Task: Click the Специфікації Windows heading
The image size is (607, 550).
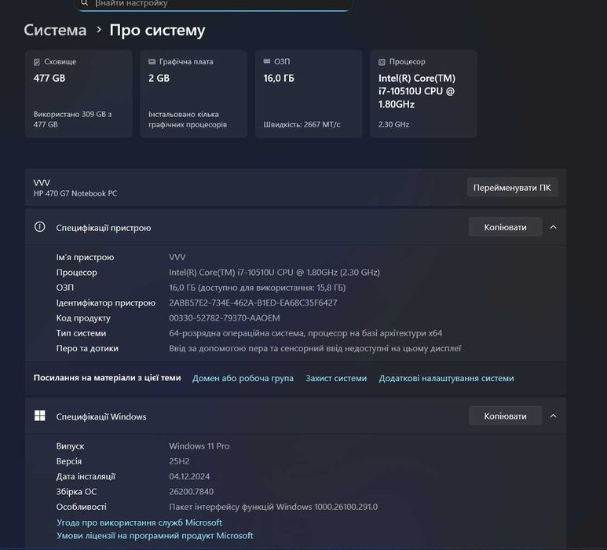Action: tap(101, 416)
